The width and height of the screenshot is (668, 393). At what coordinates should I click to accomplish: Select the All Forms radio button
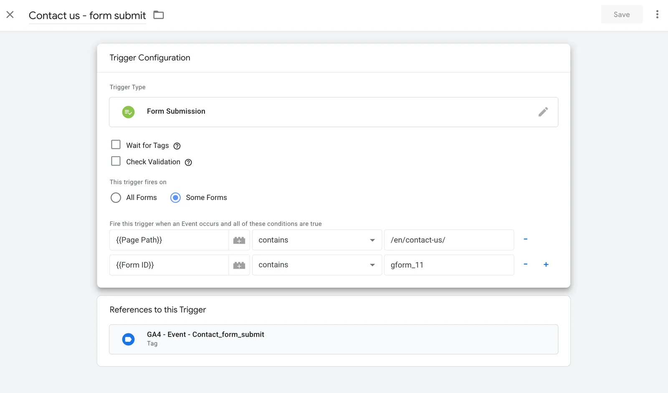pos(116,198)
